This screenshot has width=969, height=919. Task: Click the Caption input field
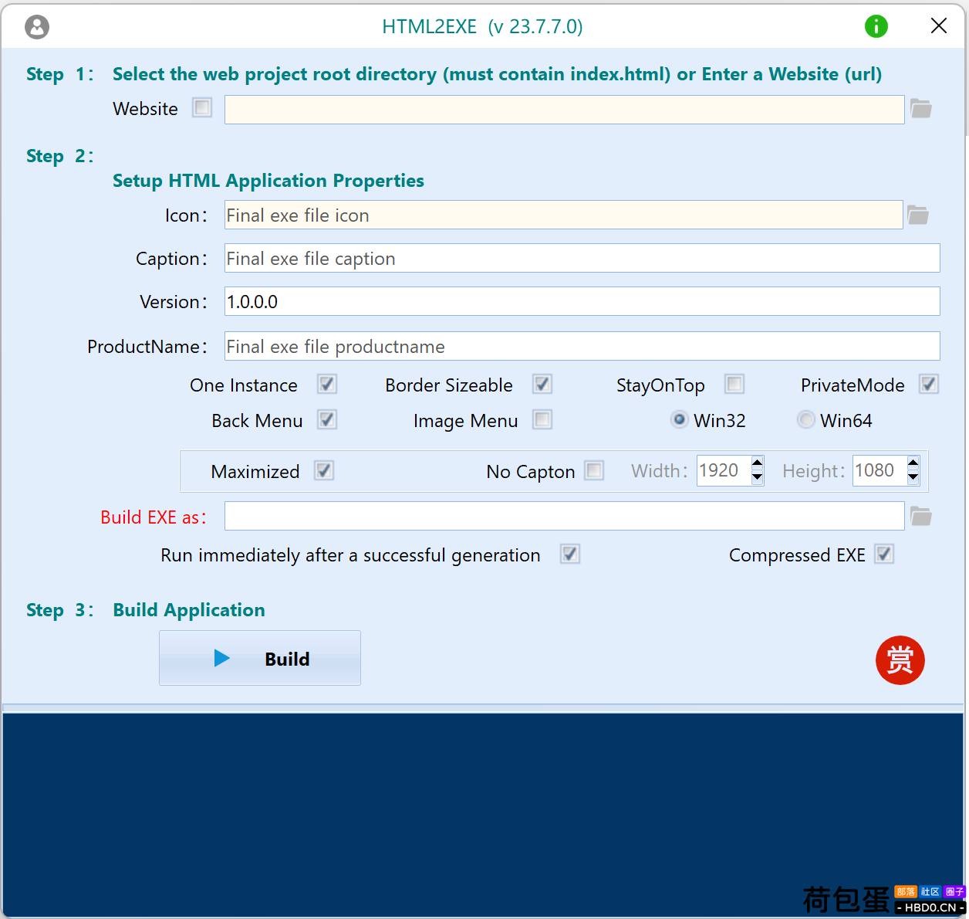pos(582,258)
